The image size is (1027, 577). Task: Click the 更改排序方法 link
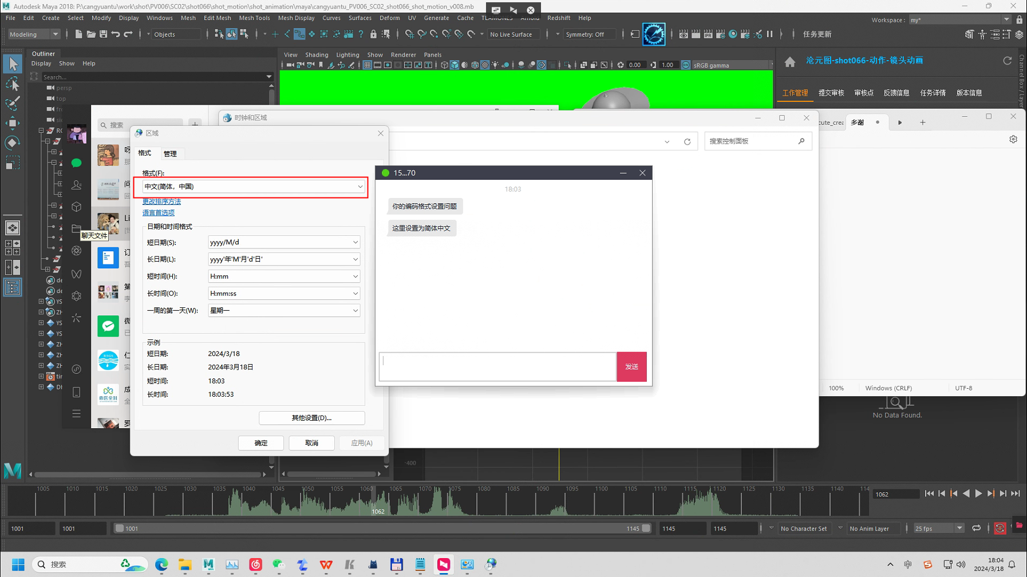tap(161, 201)
